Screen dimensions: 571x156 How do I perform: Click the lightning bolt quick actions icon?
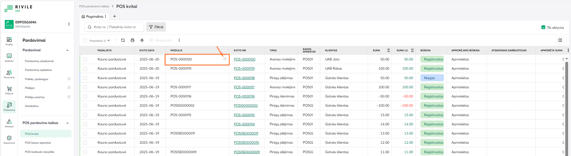142,40
